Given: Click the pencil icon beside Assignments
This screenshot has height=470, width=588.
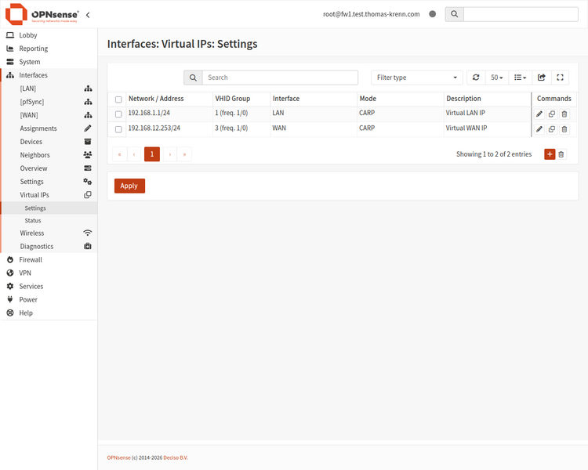Looking at the screenshot, I should tap(88, 128).
